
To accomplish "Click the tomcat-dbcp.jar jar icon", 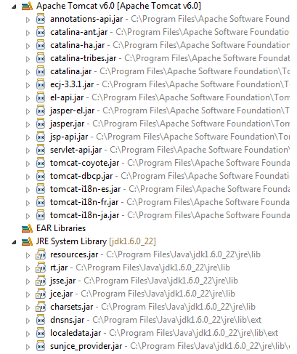I will [41, 176].
